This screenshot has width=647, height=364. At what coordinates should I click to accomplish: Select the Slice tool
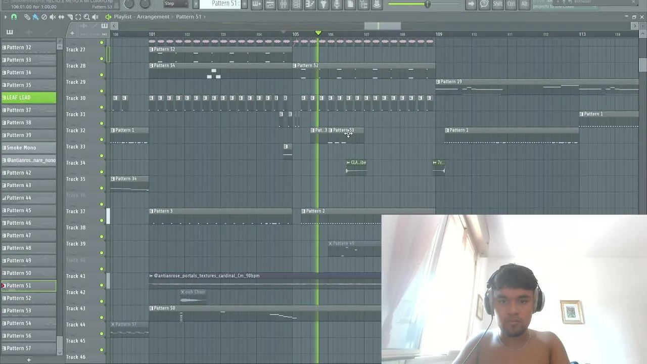click(x=70, y=17)
